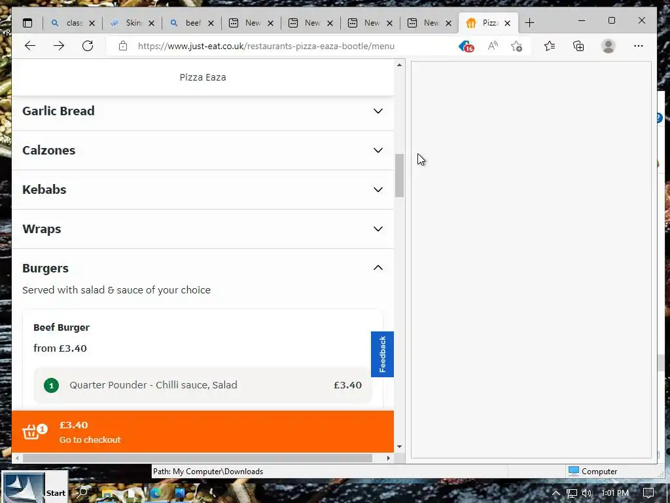Click the scrollbar down arrow
670x503 pixels.
point(399,447)
